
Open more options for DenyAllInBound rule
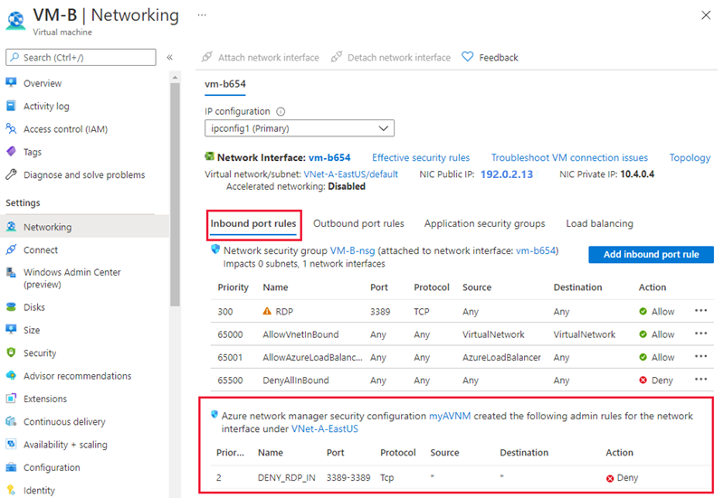[x=700, y=380]
